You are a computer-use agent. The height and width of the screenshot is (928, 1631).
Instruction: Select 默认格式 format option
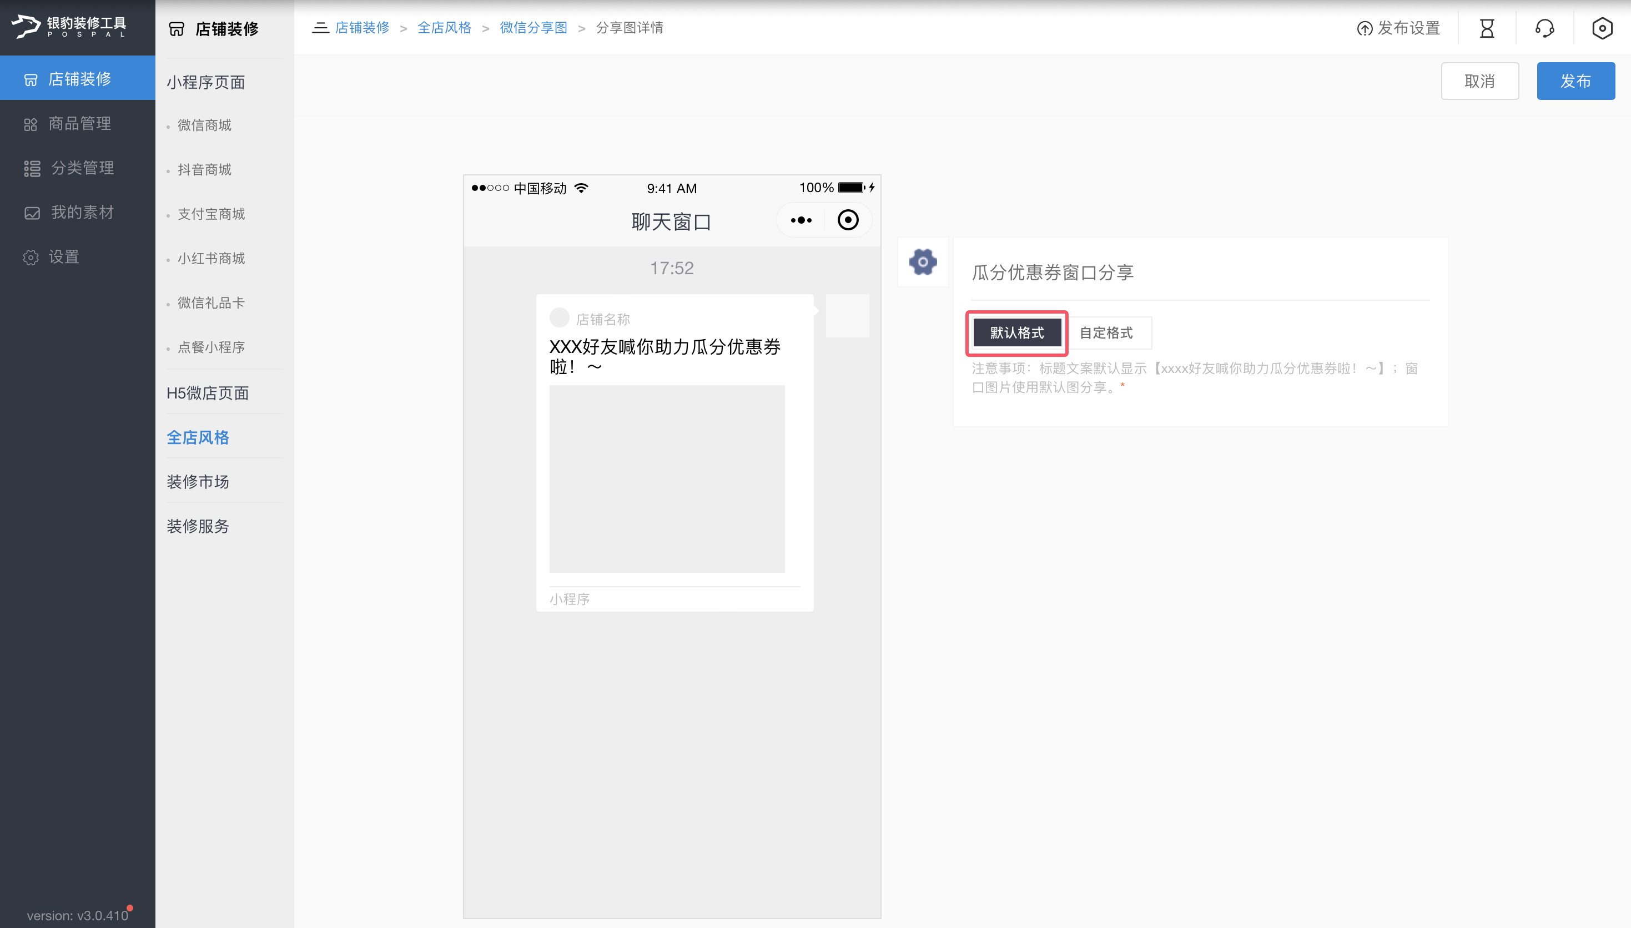coord(1016,332)
